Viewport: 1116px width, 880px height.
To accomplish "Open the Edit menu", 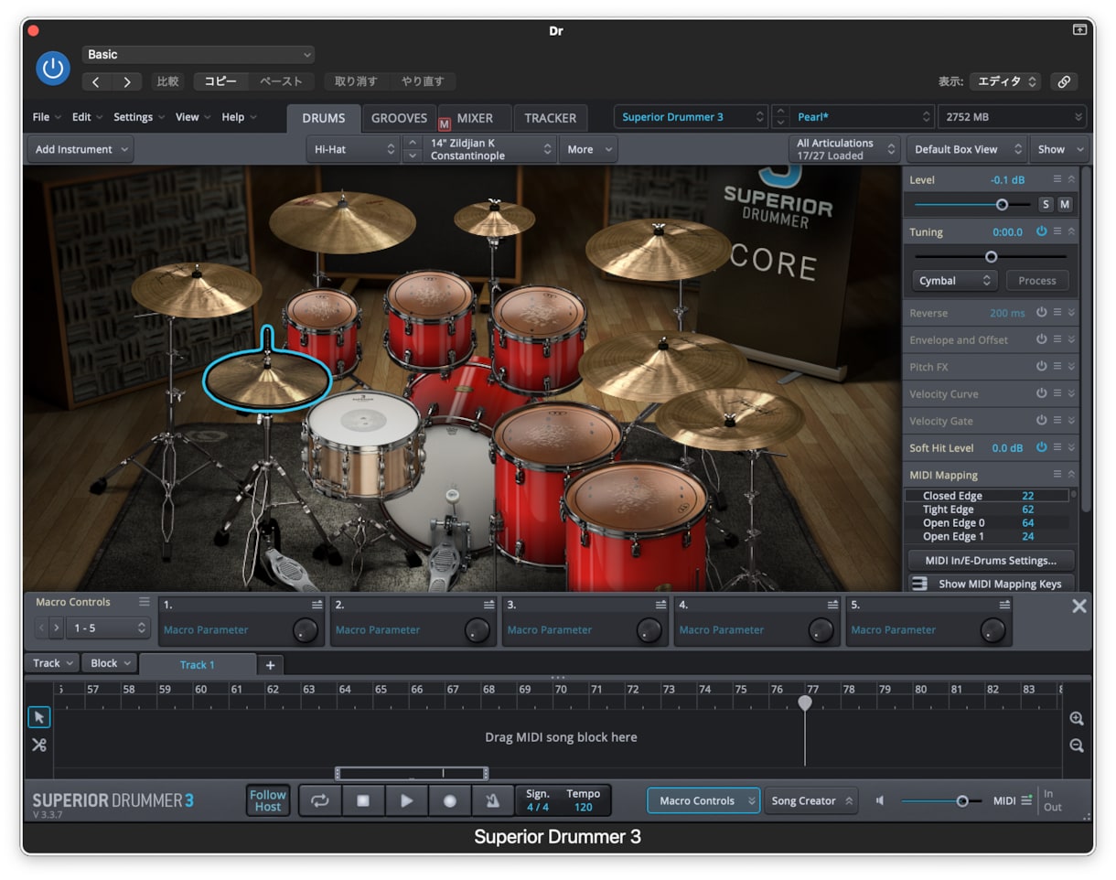I will point(87,117).
